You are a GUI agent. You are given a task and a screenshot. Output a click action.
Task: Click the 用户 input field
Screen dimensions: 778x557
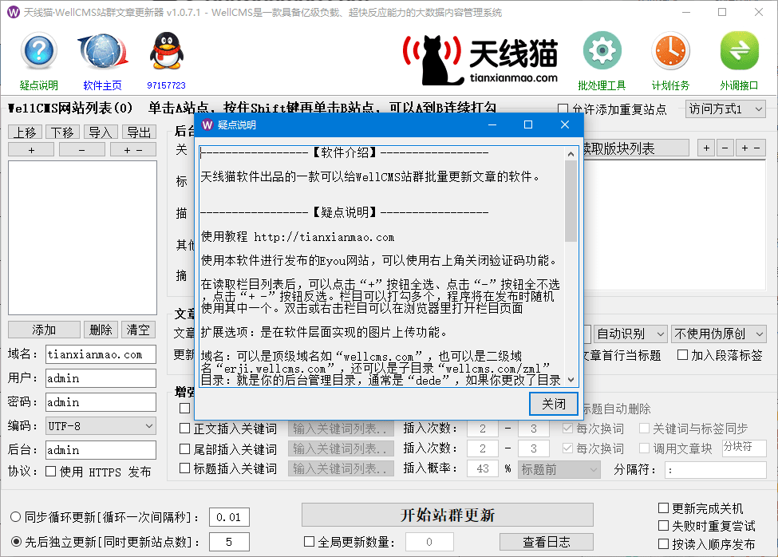click(x=101, y=378)
